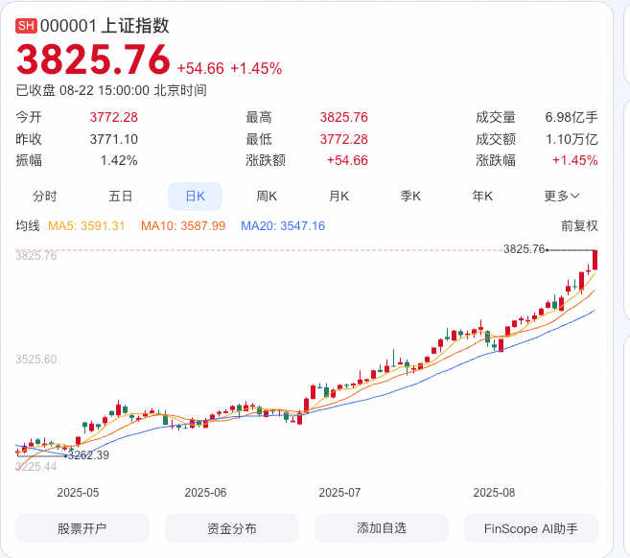Click the MA10: 3587.99 indicator label
630x558 pixels.
click(183, 225)
